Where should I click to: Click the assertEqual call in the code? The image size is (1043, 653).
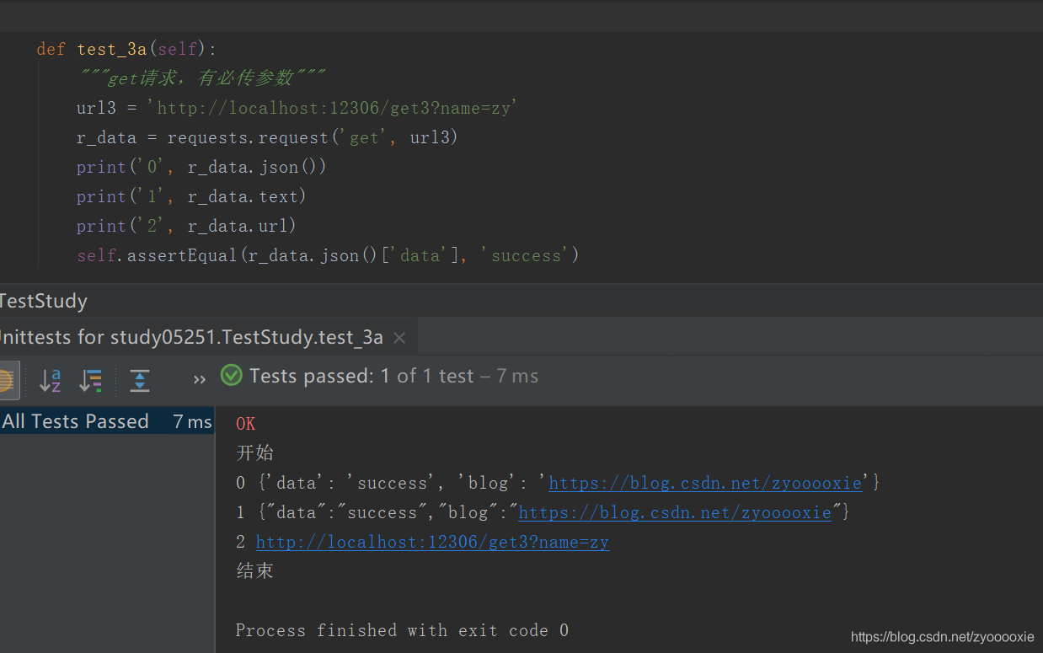point(181,255)
